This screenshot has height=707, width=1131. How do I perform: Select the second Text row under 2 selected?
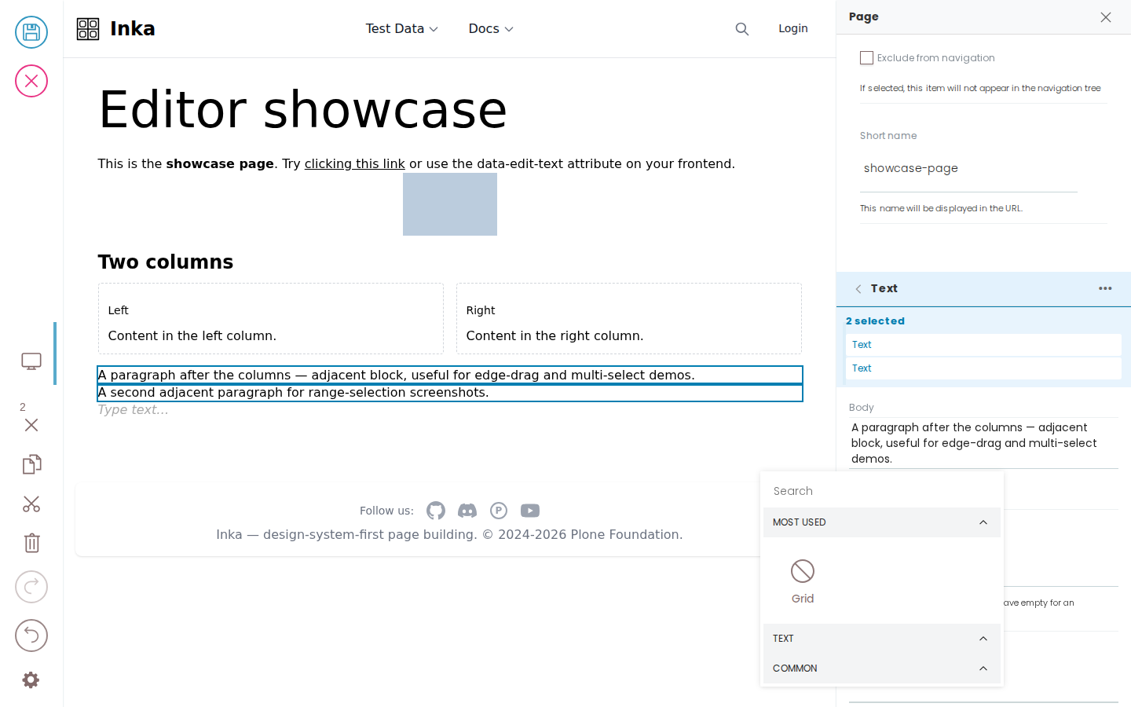[983, 368]
